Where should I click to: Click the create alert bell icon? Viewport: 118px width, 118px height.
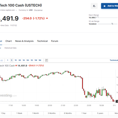[94, 6]
